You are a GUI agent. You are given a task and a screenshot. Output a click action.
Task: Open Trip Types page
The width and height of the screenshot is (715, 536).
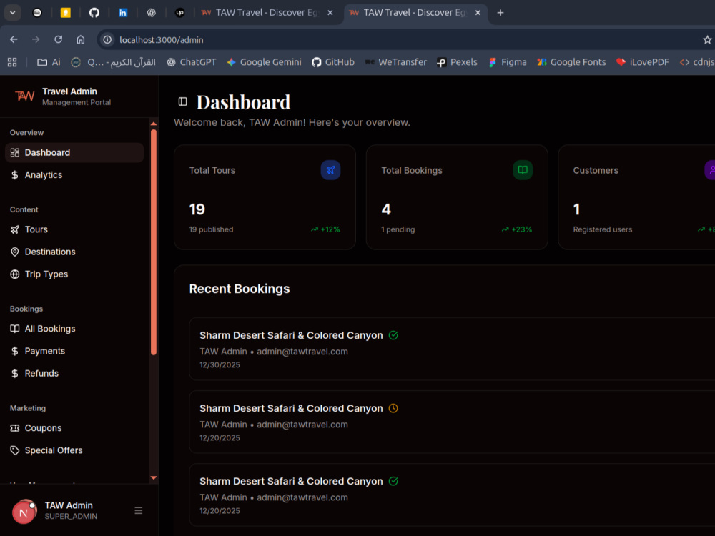point(74,274)
